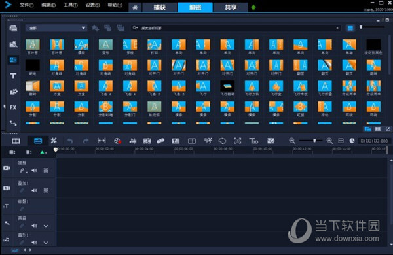
Task: Click the green upload arrow button
Action: [253, 7]
